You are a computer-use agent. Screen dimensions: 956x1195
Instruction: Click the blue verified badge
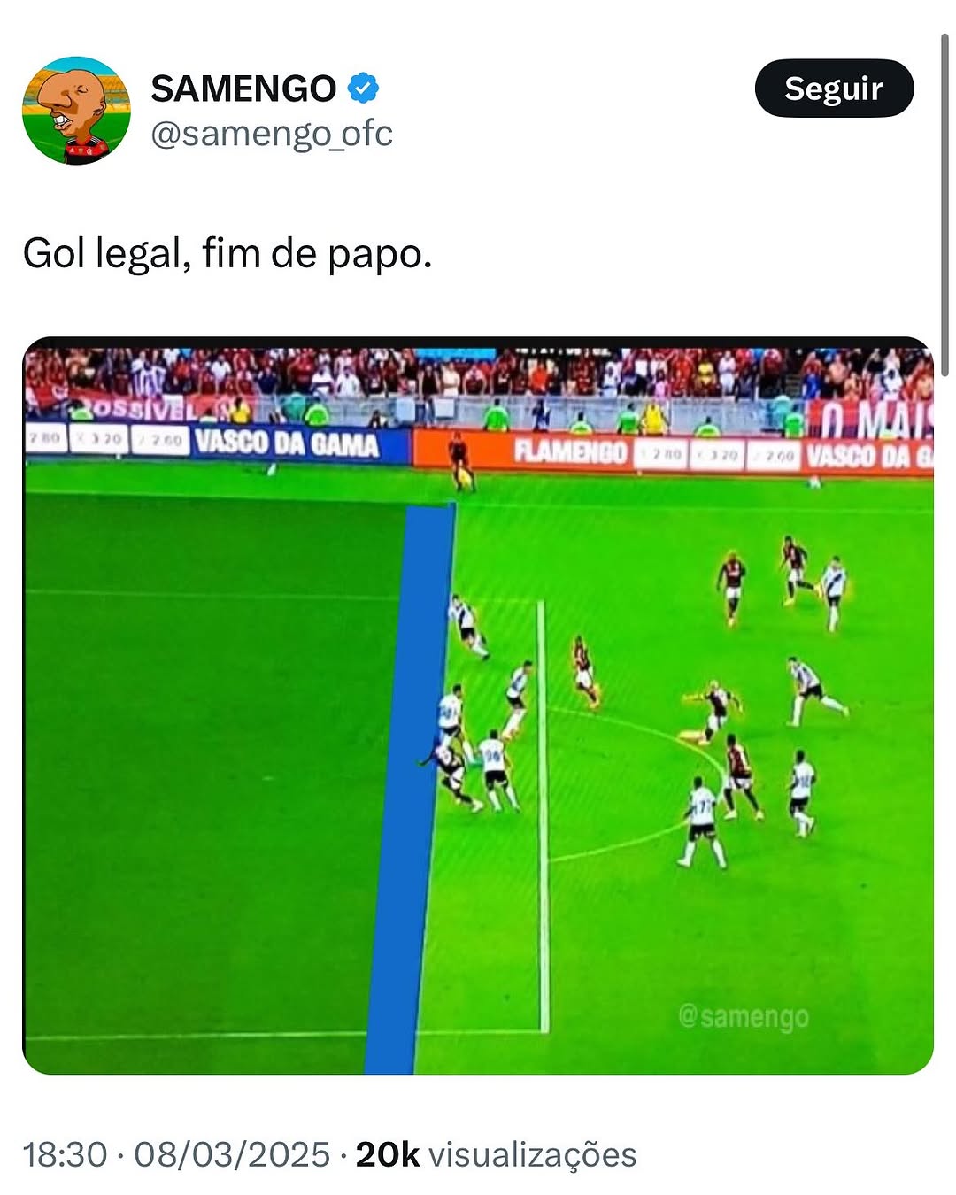coord(363,89)
